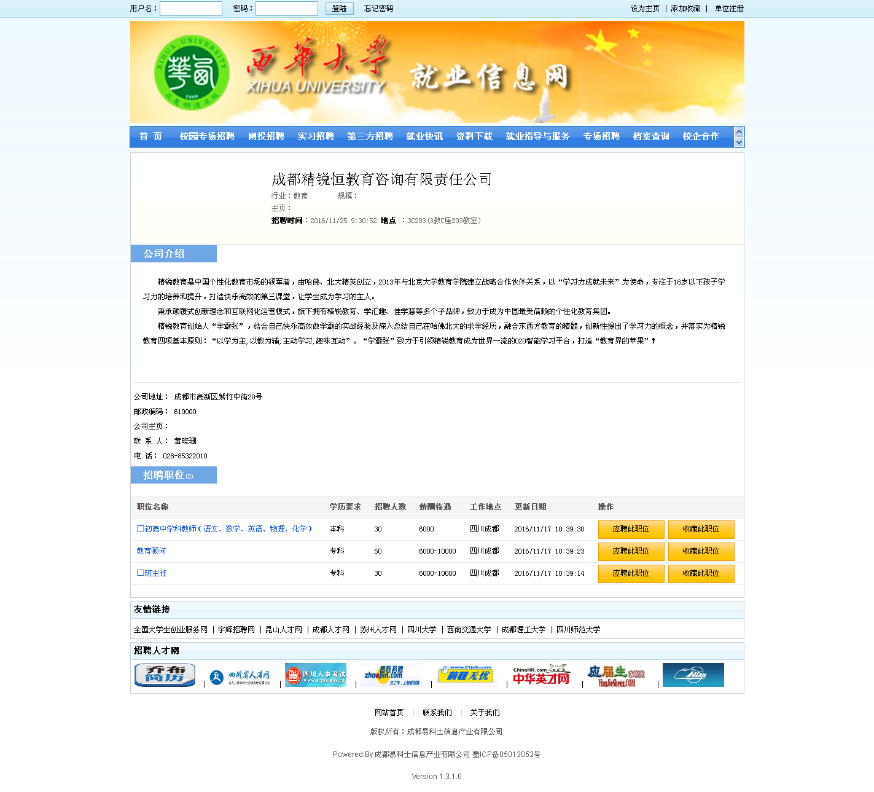874x792 pixels.
Task: Click the 乔布简历 logo
Action: click(x=165, y=675)
